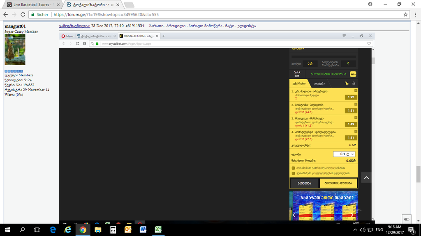This screenshot has height=236, width=421.
Task: Open ბილეთების ისტორია ticket history
Action: point(328,74)
